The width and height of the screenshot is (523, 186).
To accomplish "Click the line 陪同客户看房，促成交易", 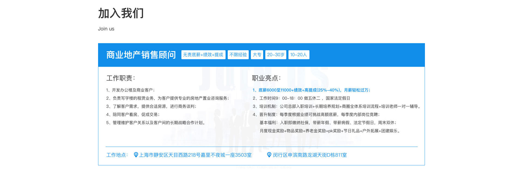I will (133, 115).
